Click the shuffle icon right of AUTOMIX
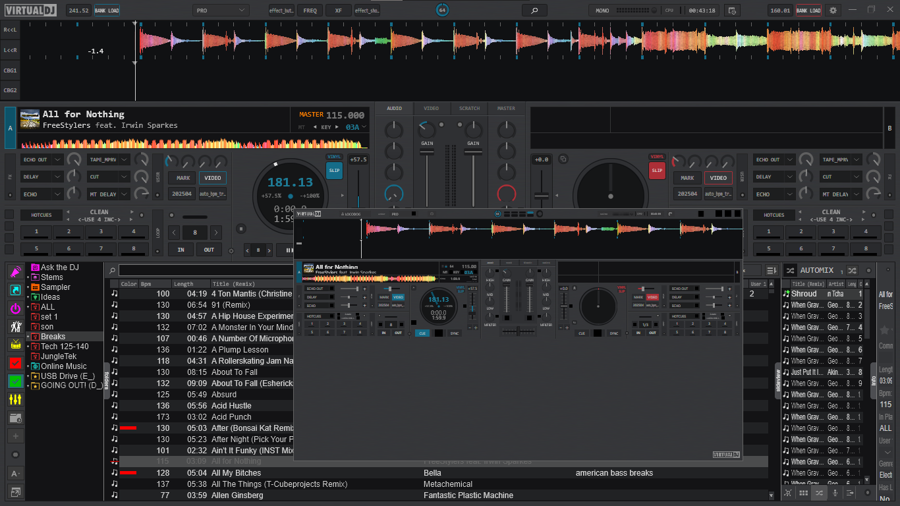Image resolution: width=900 pixels, height=506 pixels. coord(852,270)
